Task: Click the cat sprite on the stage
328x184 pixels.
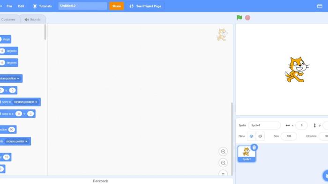Action: 297,70
